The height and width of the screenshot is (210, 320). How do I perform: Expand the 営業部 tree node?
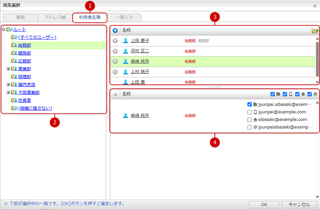[x=8, y=69]
